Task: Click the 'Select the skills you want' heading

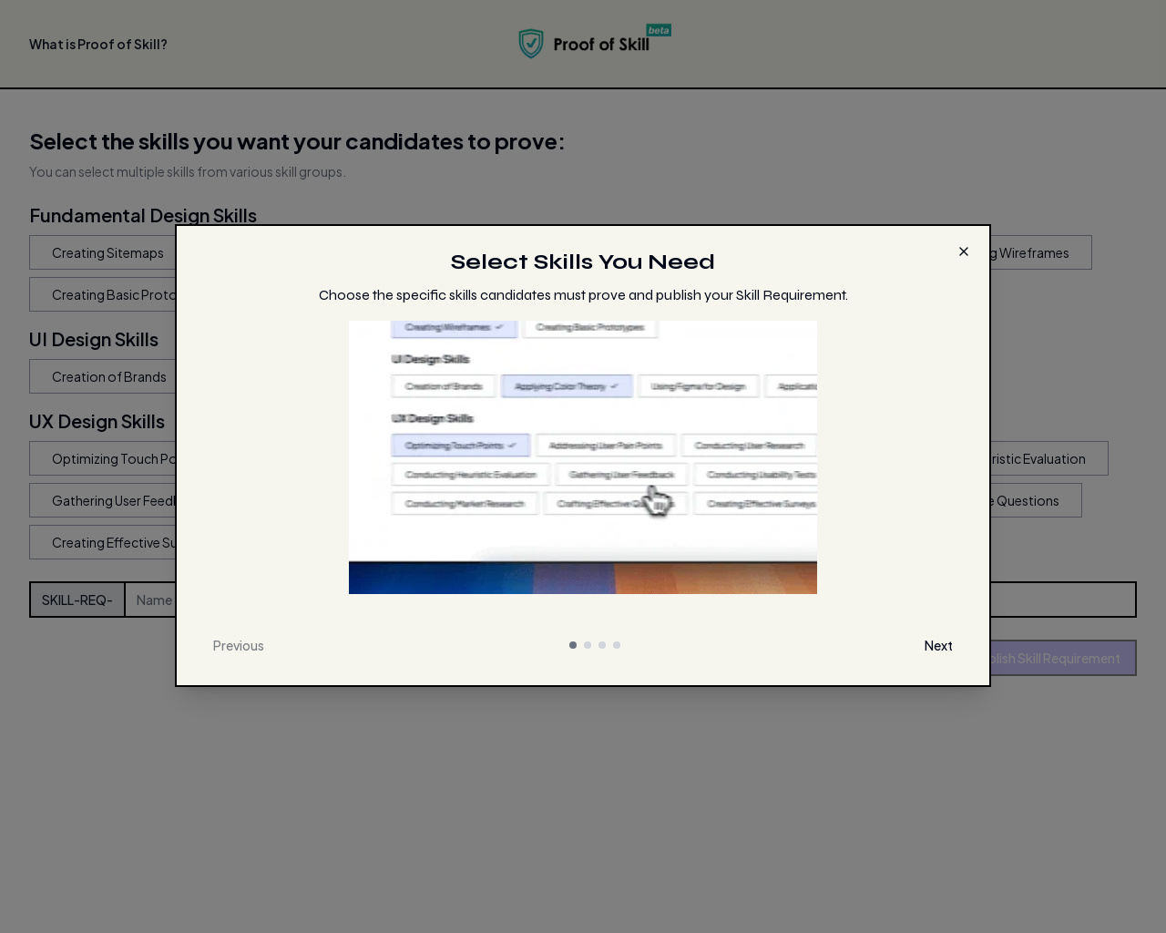Action: point(297,141)
